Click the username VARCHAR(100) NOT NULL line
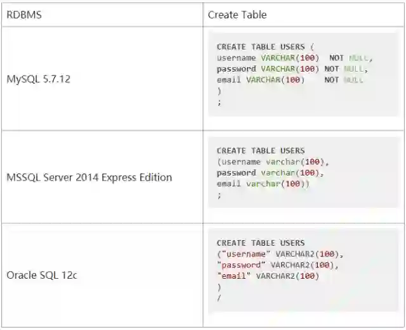This screenshot has height=330, width=406. coord(294,58)
